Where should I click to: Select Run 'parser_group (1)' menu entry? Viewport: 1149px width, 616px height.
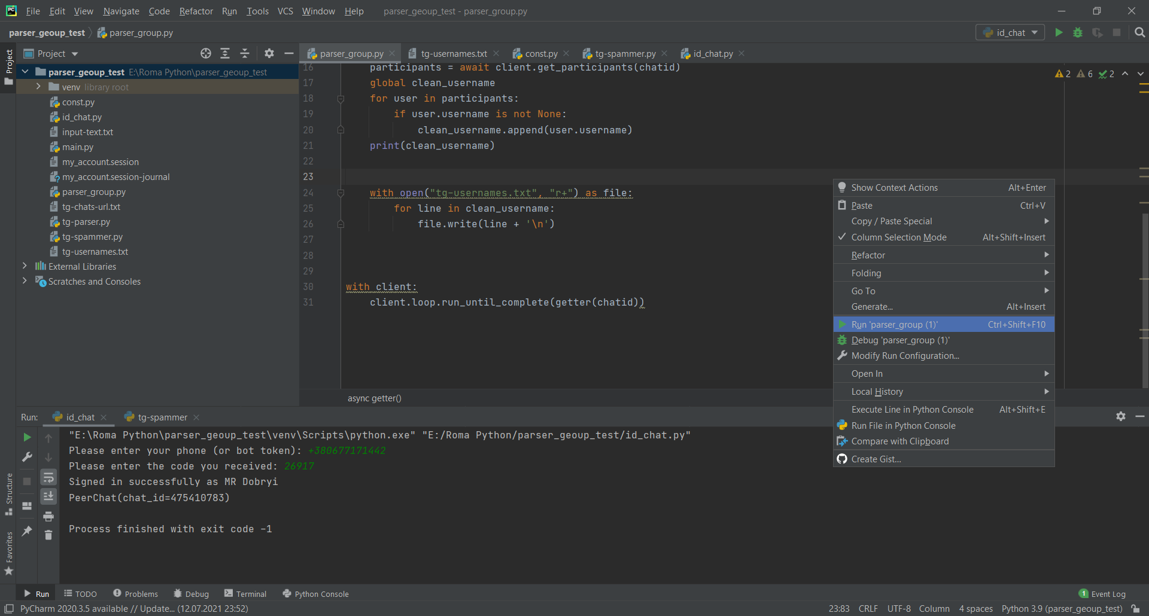click(944, 325)
